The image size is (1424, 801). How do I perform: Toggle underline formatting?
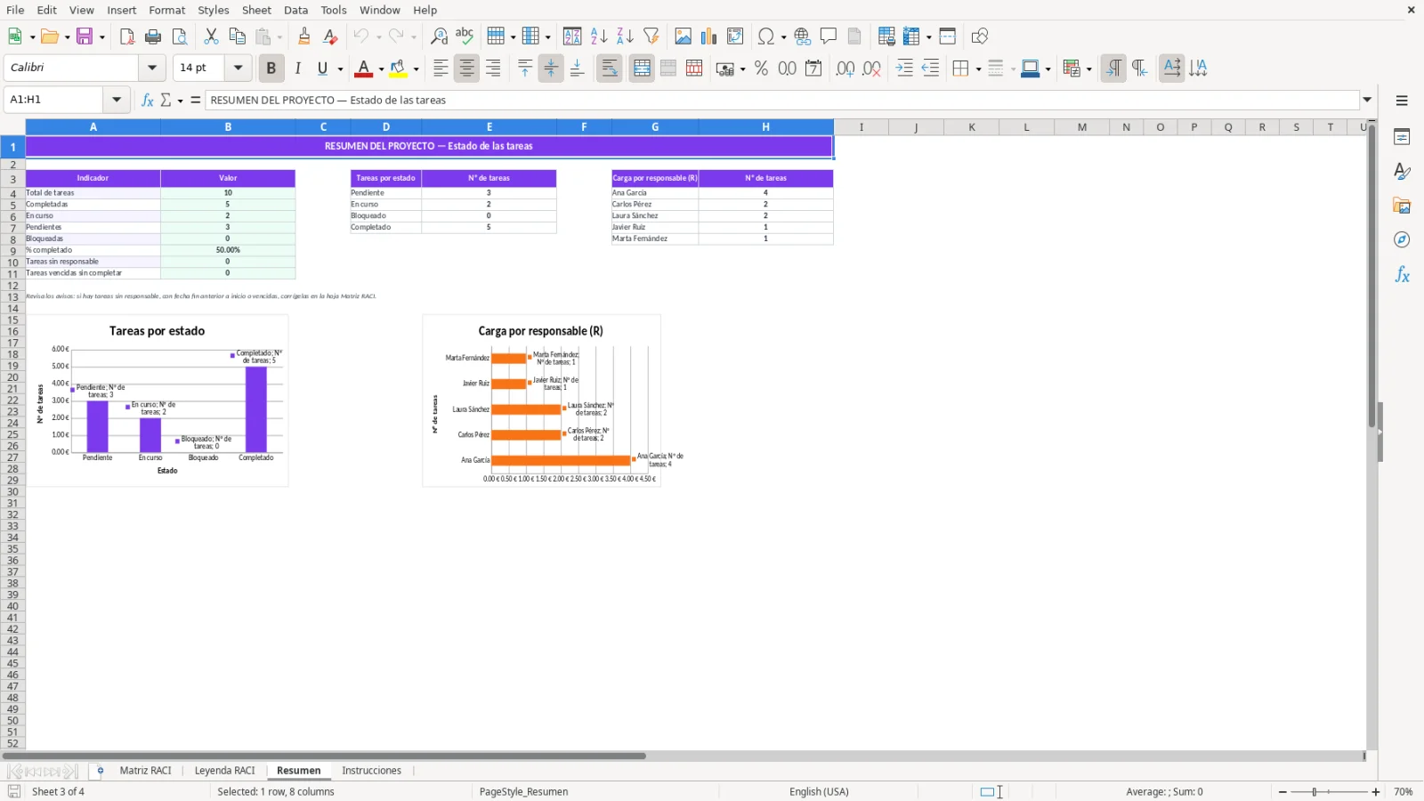[x=323, y=69]
